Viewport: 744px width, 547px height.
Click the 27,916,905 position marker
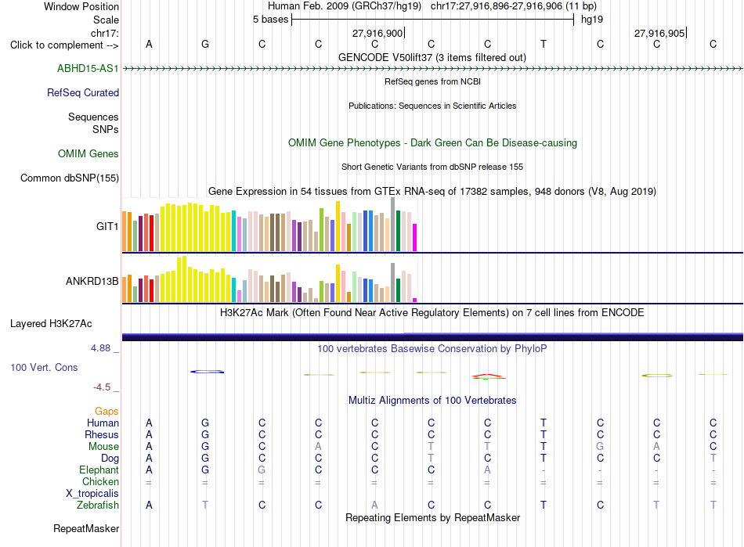(x=659, y=33)
